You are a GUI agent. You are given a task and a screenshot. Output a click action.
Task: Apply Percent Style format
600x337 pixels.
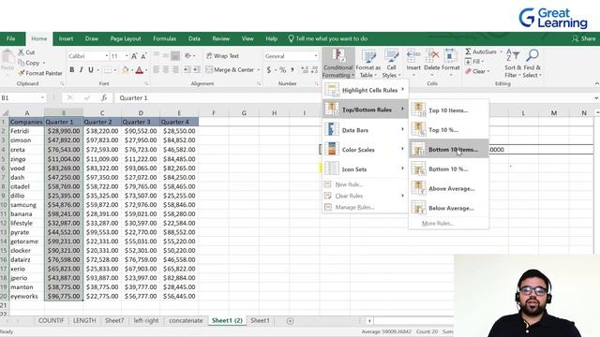click(282, 70)
